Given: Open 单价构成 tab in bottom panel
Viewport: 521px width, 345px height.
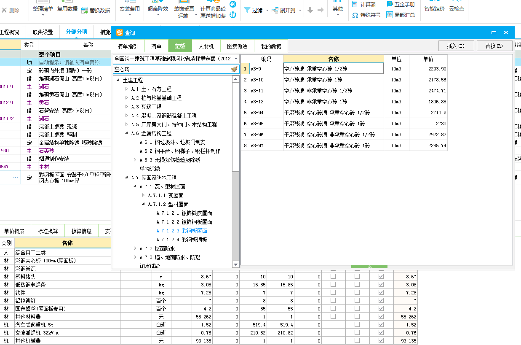Looking at the screenshot, I should (14, 231).
